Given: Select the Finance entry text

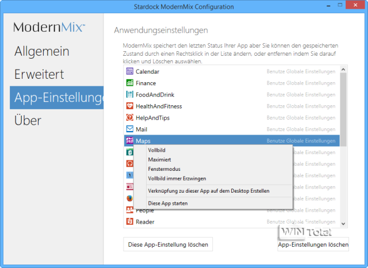Looking at the screenshot, I should tap(145, 83).
